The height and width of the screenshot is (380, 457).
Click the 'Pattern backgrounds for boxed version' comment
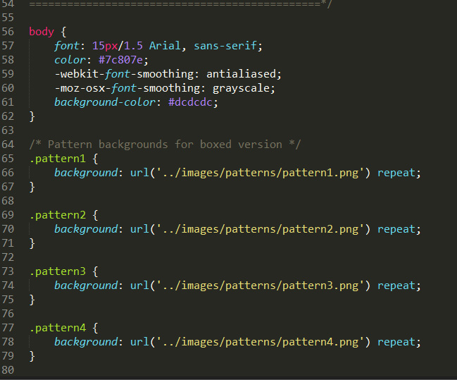click(x=165, y=145)
